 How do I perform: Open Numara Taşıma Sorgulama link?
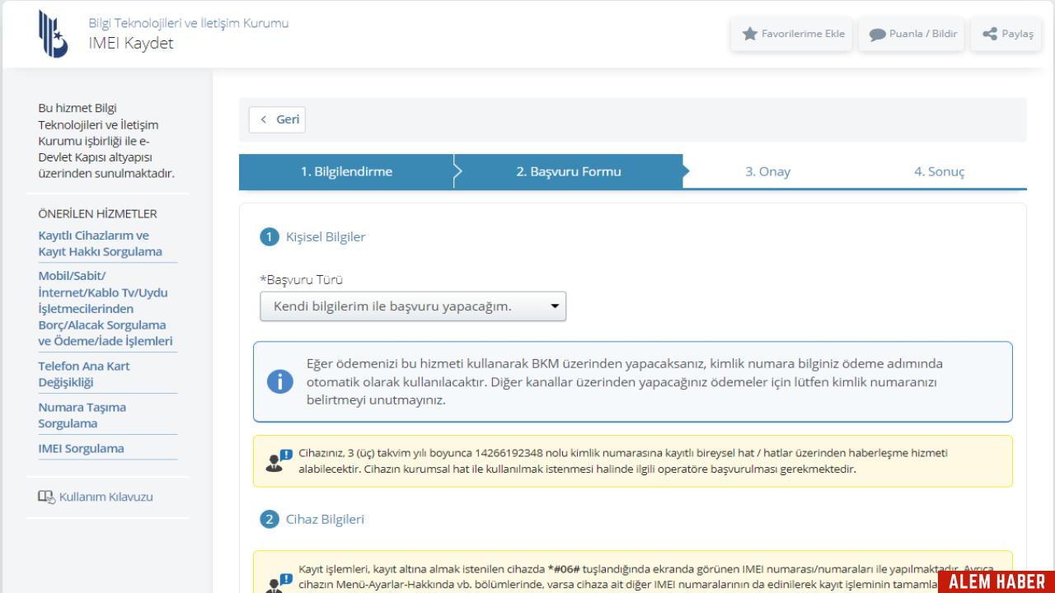tap(82, 415)
